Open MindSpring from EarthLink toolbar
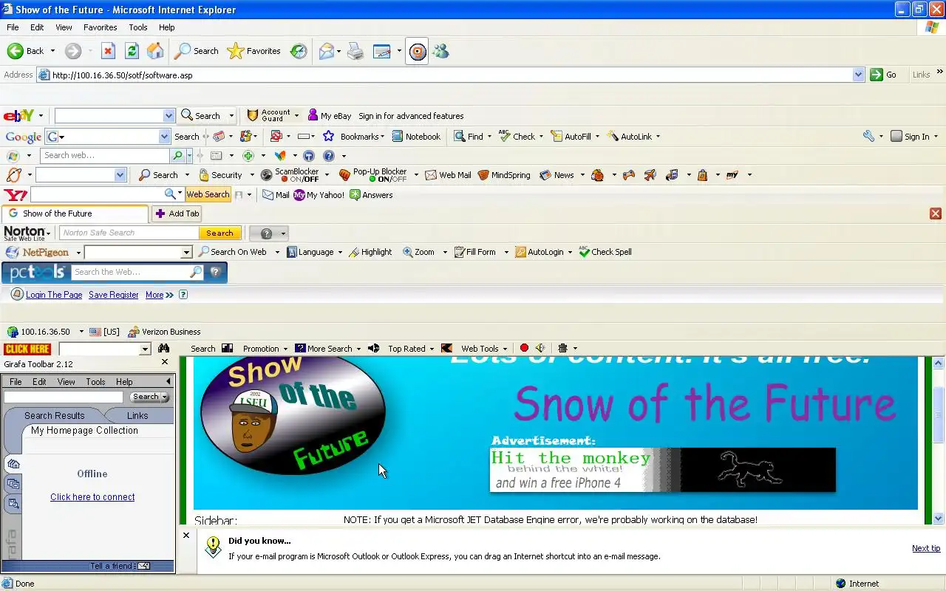946x591 pixels. (504, 175)
